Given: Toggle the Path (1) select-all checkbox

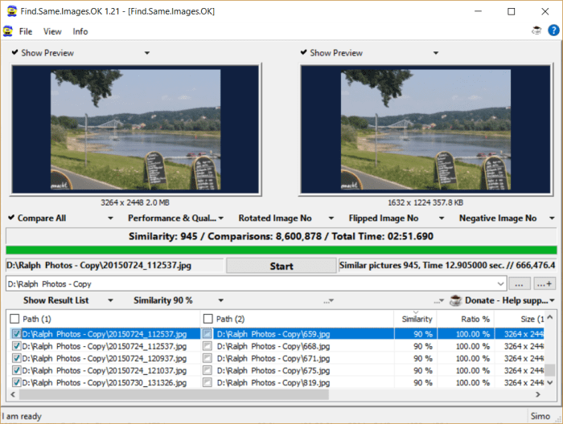Looking at the screenshot, I should pyautogui.click(x=15, y=319).
